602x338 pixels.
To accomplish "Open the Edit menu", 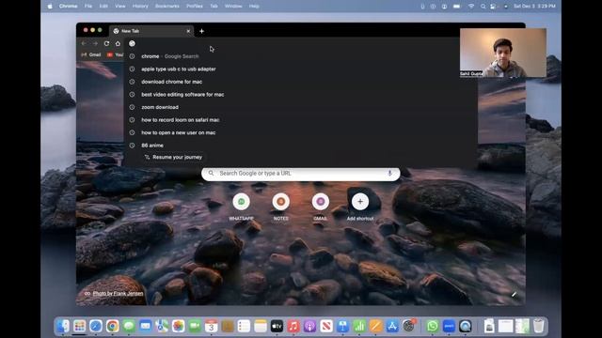I will point(103,7).
